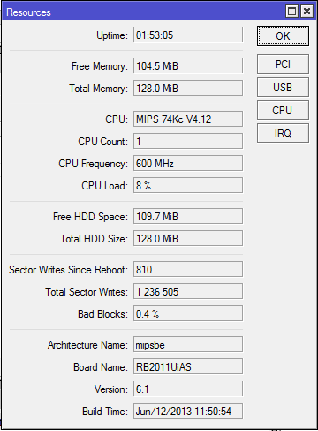Click the OK button
Viewport: 318px width, 431px height.
[283, 36]
